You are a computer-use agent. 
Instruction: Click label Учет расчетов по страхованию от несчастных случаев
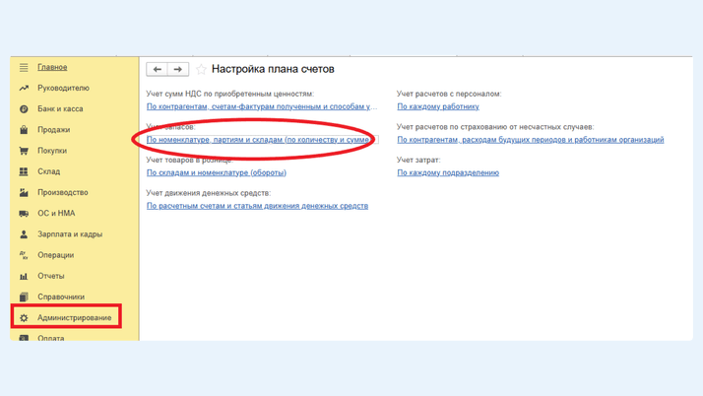[x=495, y=127]
